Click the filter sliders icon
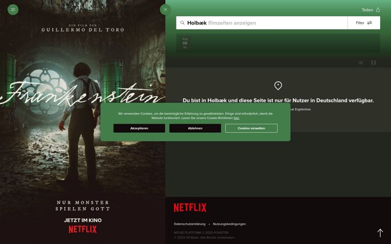The height and width of the screenshot is (244, 391). 370,23
